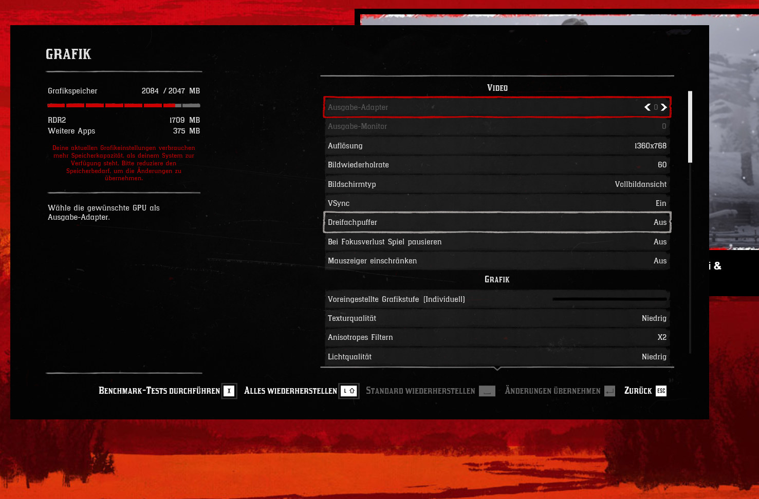Change the Bildschirmtyp setting
Image resolution: width=759 pixels, height=499 pixels.
[496, 184]
